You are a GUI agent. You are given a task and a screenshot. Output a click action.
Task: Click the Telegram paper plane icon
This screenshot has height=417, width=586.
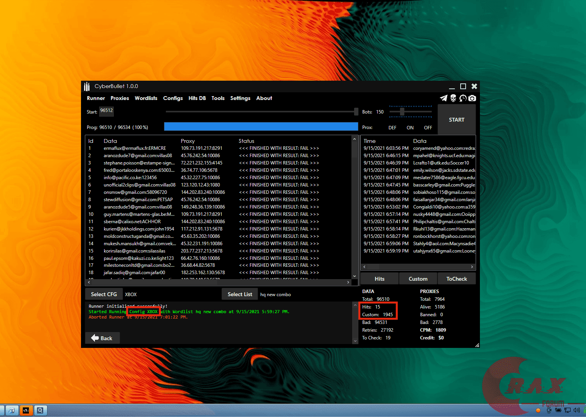443,98
